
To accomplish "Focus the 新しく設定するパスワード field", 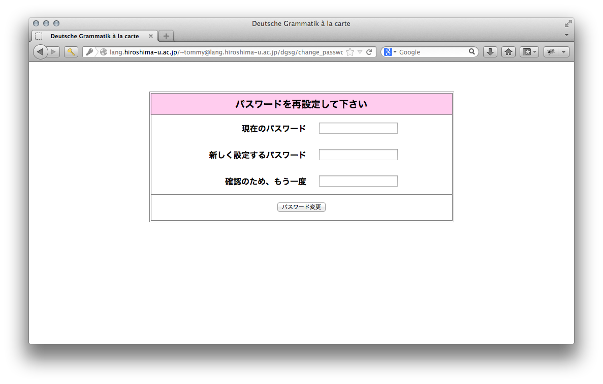I will pos(358,155).
